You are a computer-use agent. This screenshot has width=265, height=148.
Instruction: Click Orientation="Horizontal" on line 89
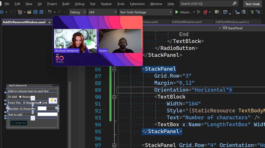click(x=191, y=90)
